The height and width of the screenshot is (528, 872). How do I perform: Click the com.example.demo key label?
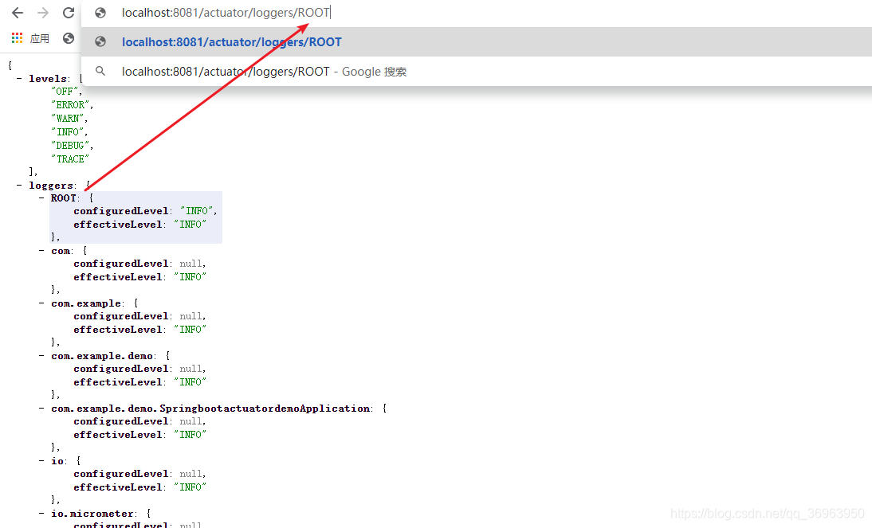click(x=102, y=356)
